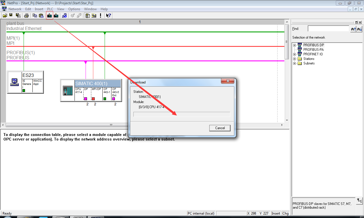Click the Stations folder icon

pyautogui.click(x=299, y=59)
